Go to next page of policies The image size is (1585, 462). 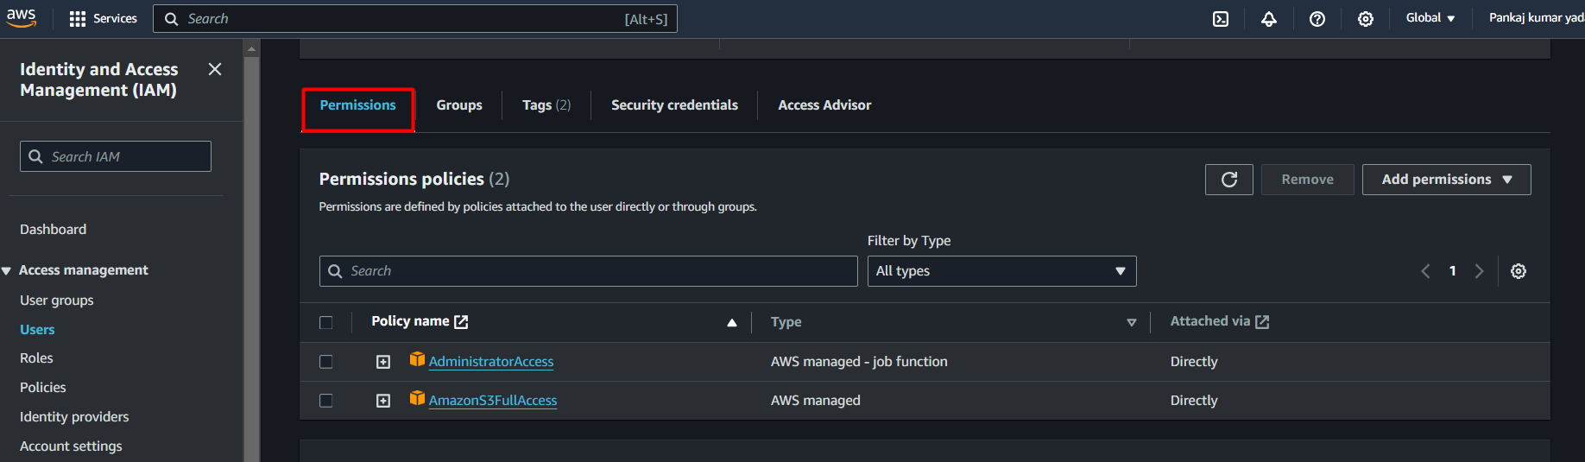(x=1480, y=271)
